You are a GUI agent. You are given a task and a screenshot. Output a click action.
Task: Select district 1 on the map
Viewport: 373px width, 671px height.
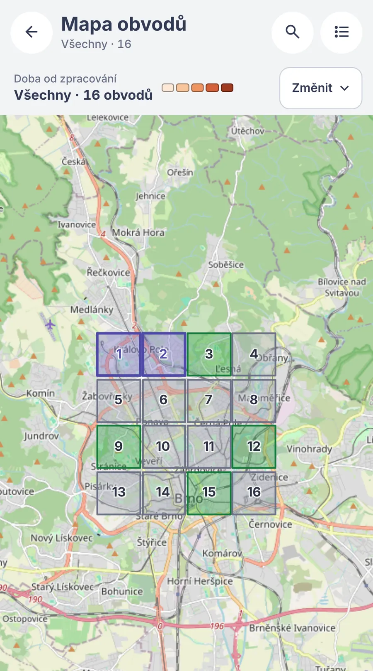tap(119, 354)
